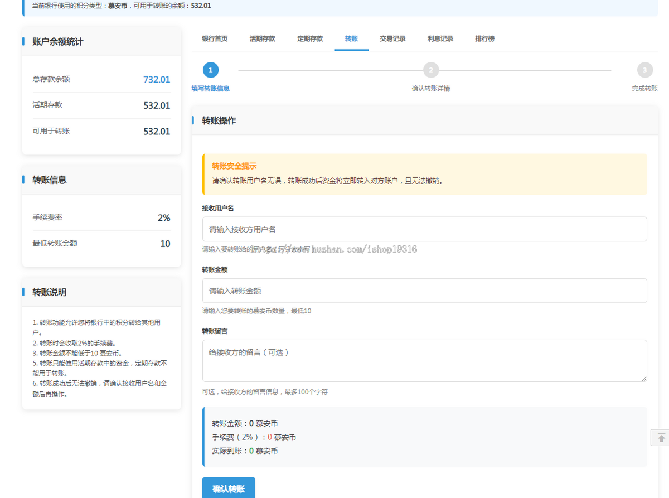Click the 活期存款 balance 532.01
Image resolution: width=669 pixels, height=498 pixels.
click(x=157, y=105)
